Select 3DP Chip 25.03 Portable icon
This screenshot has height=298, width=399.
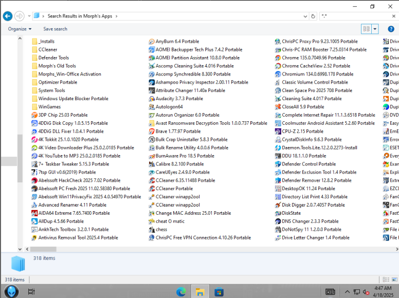click(34, 115)
